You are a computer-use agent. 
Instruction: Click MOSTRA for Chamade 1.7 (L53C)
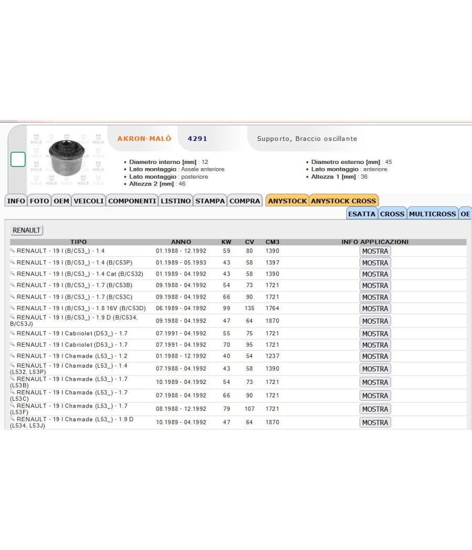(x=375, y=395)
